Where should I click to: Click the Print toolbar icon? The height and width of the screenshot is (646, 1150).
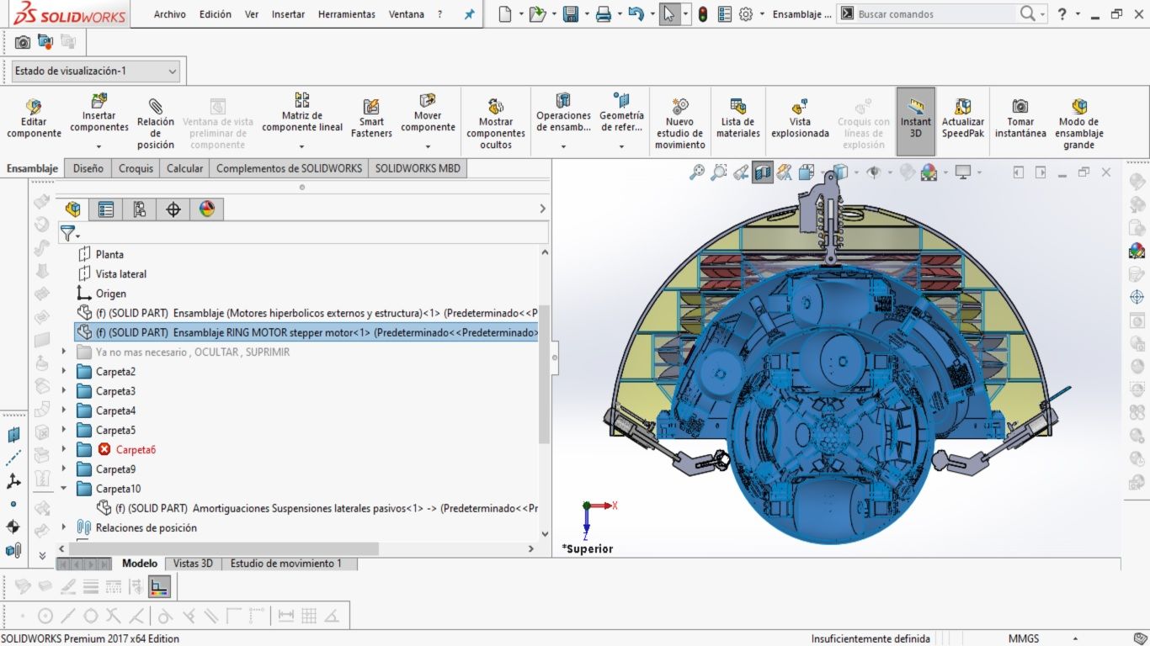603,14
